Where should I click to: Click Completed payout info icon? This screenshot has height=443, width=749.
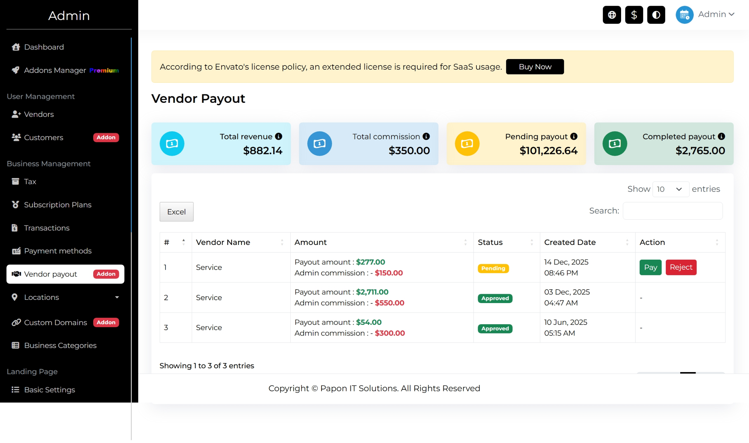[721, 136]
